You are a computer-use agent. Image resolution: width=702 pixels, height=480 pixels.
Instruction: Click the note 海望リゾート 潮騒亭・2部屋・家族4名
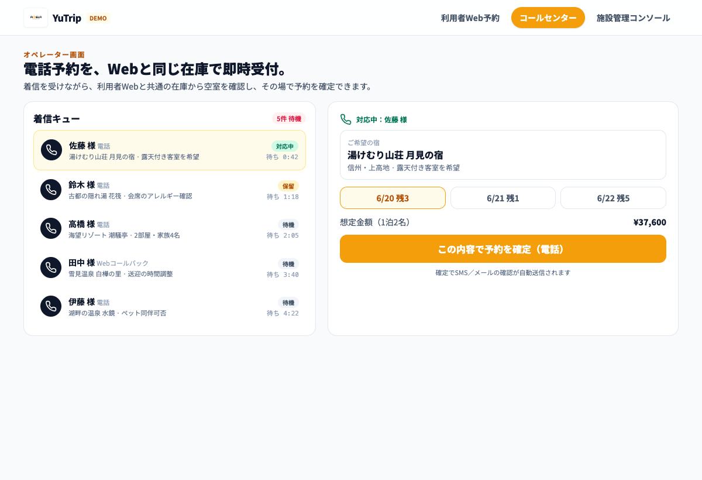tap(124, 235)
